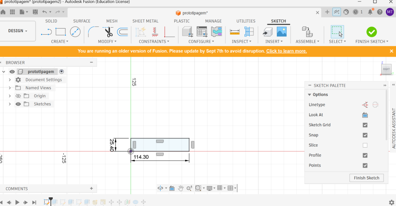Screen dimensions: 396x206
Task: Select the 2-Point Rectangle tool
Action: [61, 32]
